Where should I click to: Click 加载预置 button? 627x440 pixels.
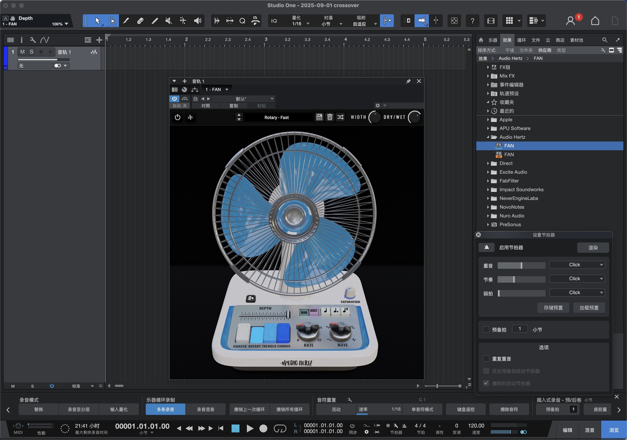click(589, 308)
